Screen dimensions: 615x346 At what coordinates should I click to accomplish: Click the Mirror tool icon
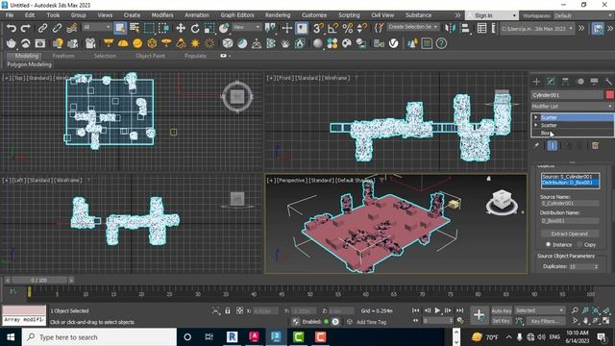pyautogui.click(x=451, y=28)
